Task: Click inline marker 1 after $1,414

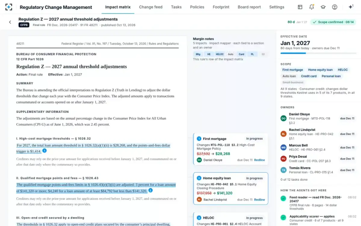Action: point(44,151)
